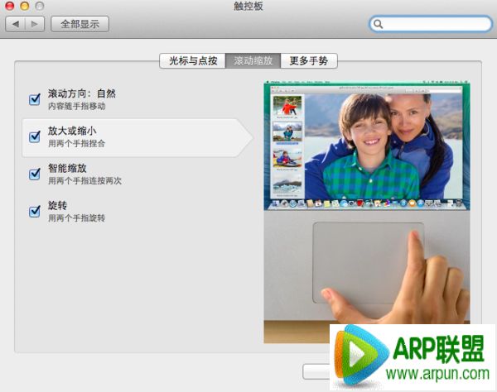Click the 用两个手指捏合 description

(76, 144)
